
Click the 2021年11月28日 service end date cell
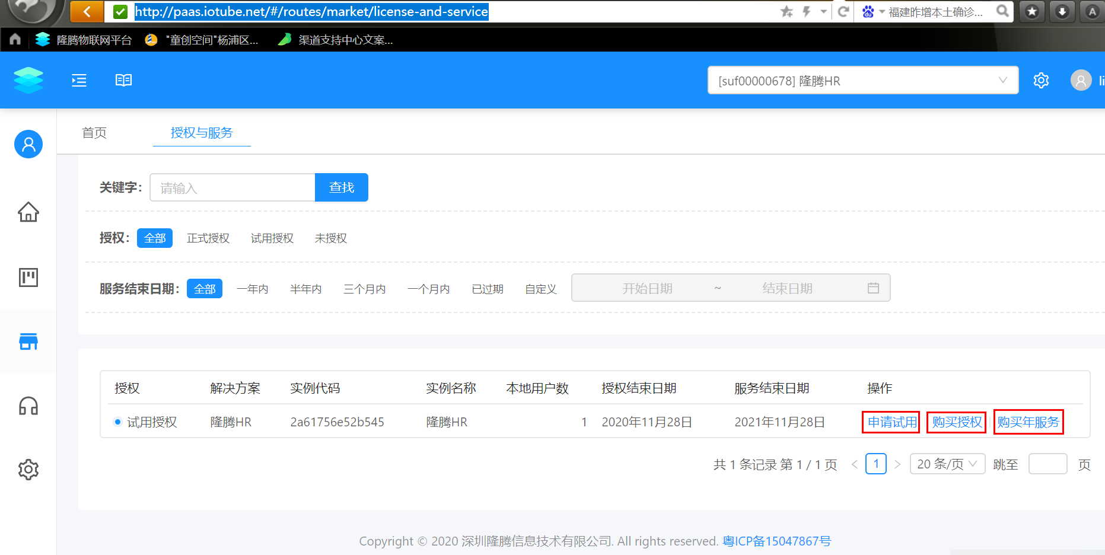coord(780,422)
